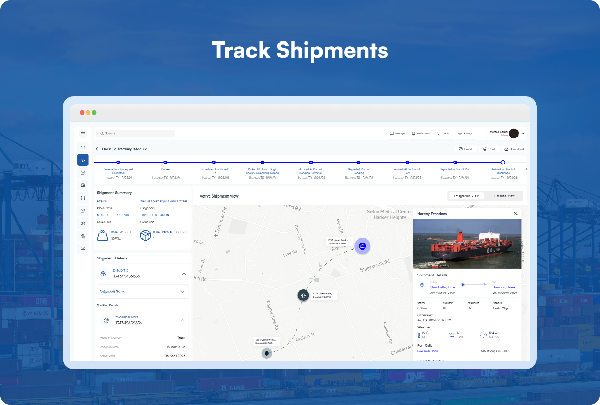Click the Email button

point(465,149)
